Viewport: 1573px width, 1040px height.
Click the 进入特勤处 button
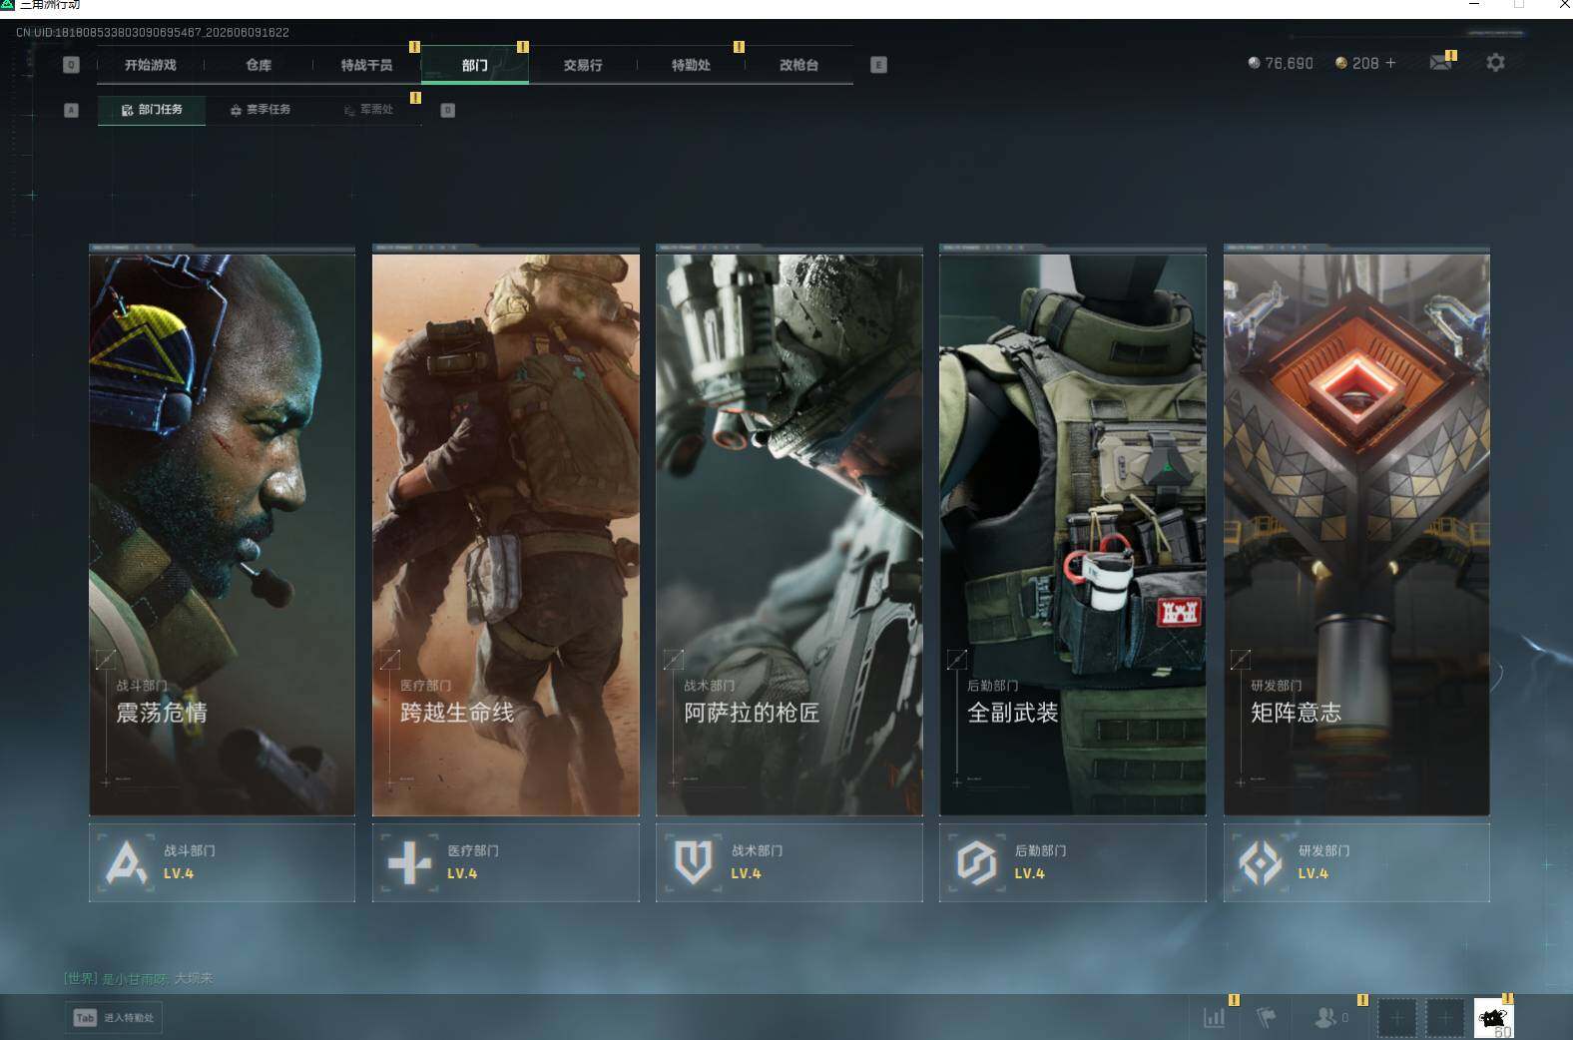(114, 1018)
